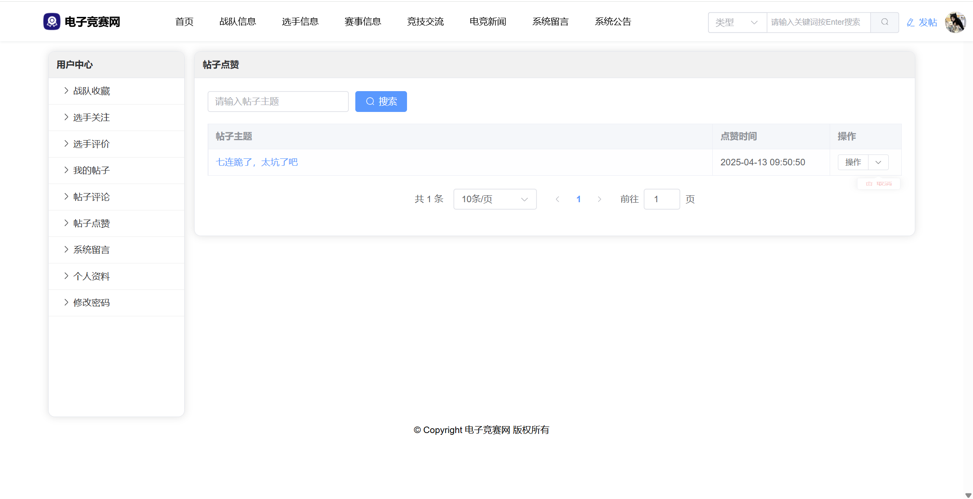Focus the 请输入帖子主题 input field
Screen dimensions: 973x499
pyautogui.click(x=278, y=102)
